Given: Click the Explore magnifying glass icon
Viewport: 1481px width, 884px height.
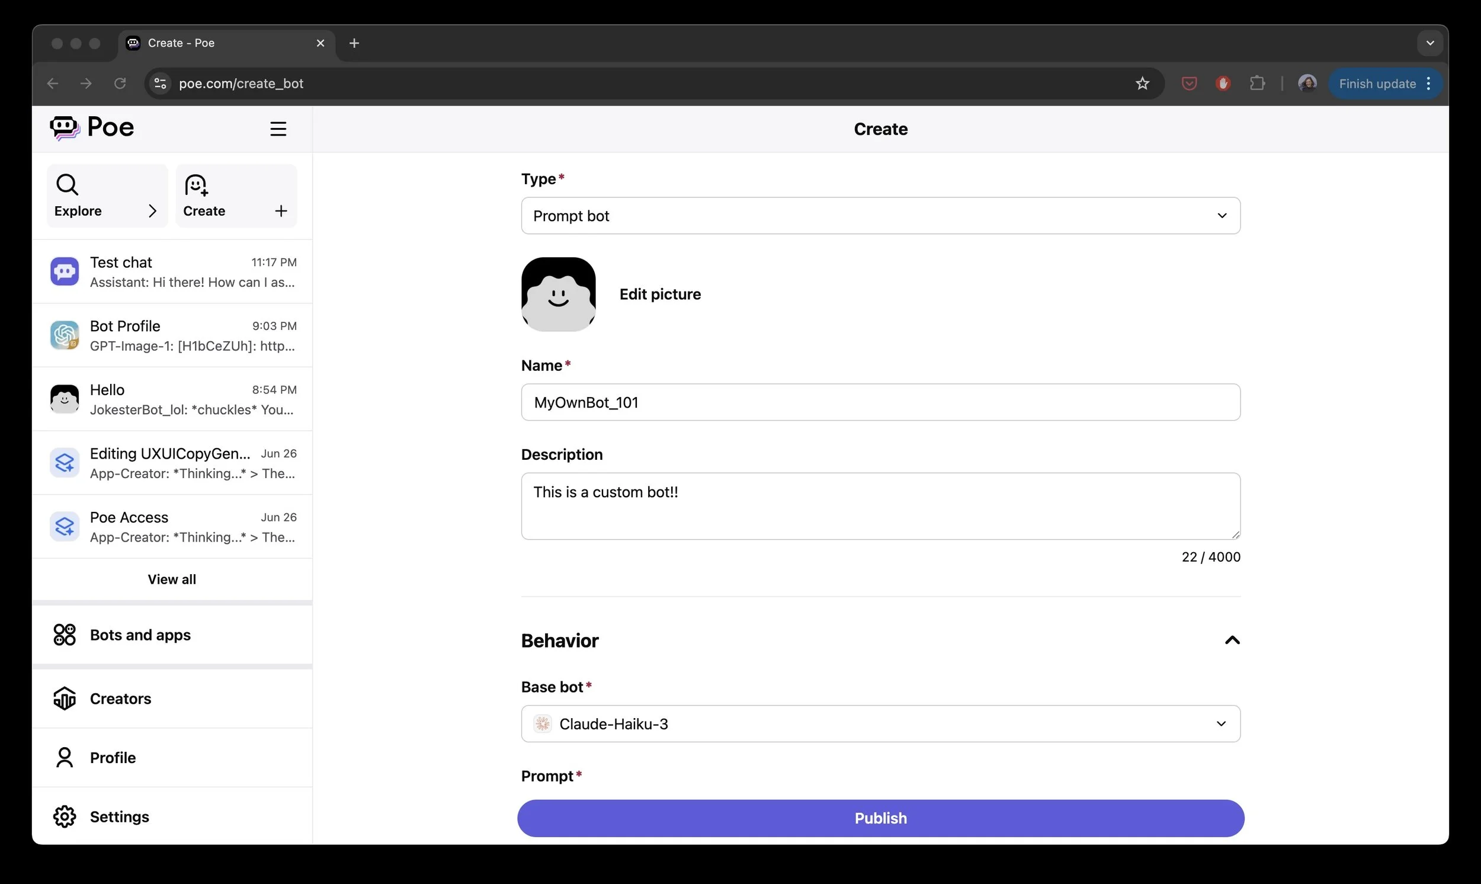Looking at the screenshot, I should click(x=67, y=185).
